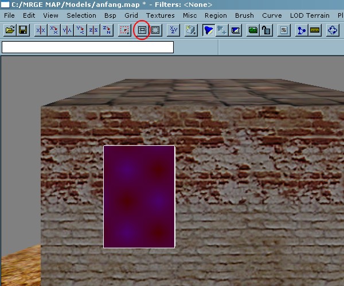Click the CSG subtract grid icon
This screenshot has width=344, height=286.
coord(142,30)
